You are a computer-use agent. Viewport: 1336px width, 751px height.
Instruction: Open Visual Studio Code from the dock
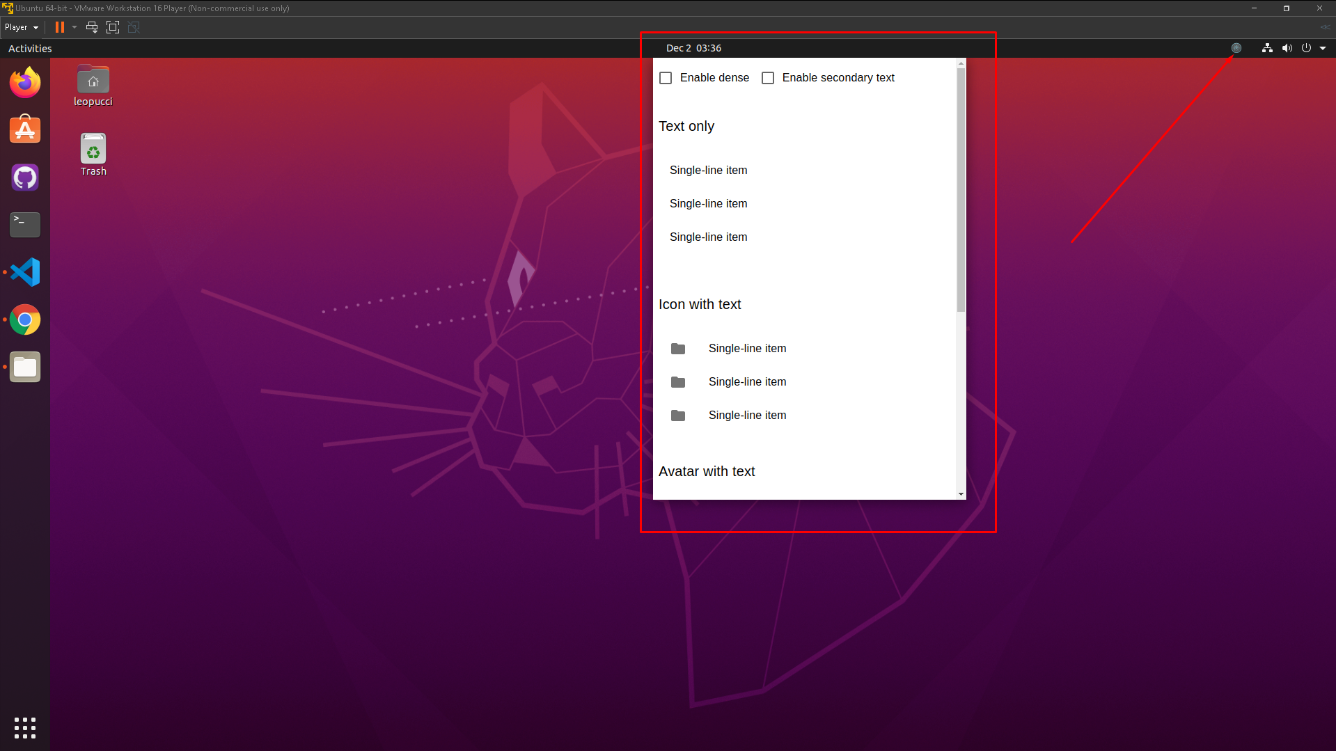(x=25, y=272)
